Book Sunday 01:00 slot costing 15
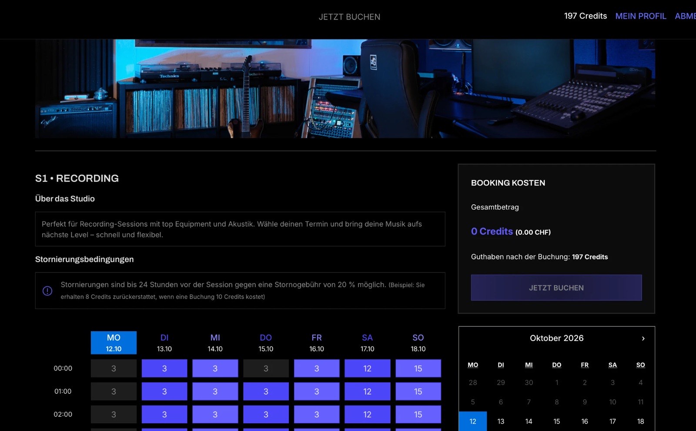Screen dimensions: 696x431 pos(418,391)
